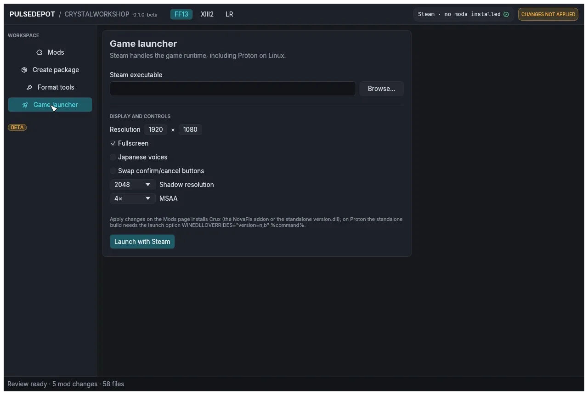Open the MSAA dropdown
The image size is (588, 395).
point(132,198)
